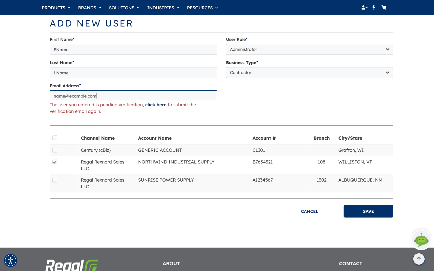Select account number B7654321

pyautogui.click(x=263, y=162)
